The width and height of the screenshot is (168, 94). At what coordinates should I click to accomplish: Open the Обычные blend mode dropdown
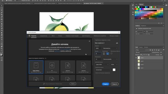(143, 52)
